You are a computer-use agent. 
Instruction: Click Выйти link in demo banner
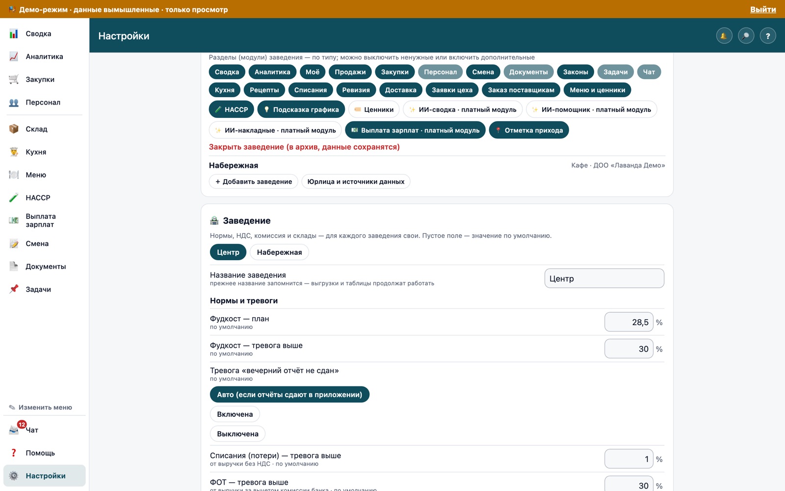tap(763, 9)
